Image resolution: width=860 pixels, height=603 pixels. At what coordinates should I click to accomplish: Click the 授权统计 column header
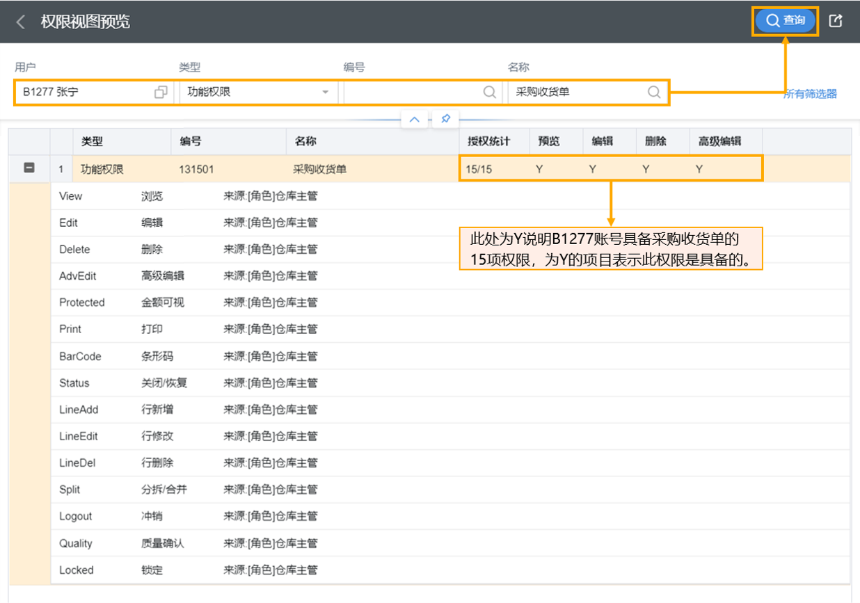(494, 141)
